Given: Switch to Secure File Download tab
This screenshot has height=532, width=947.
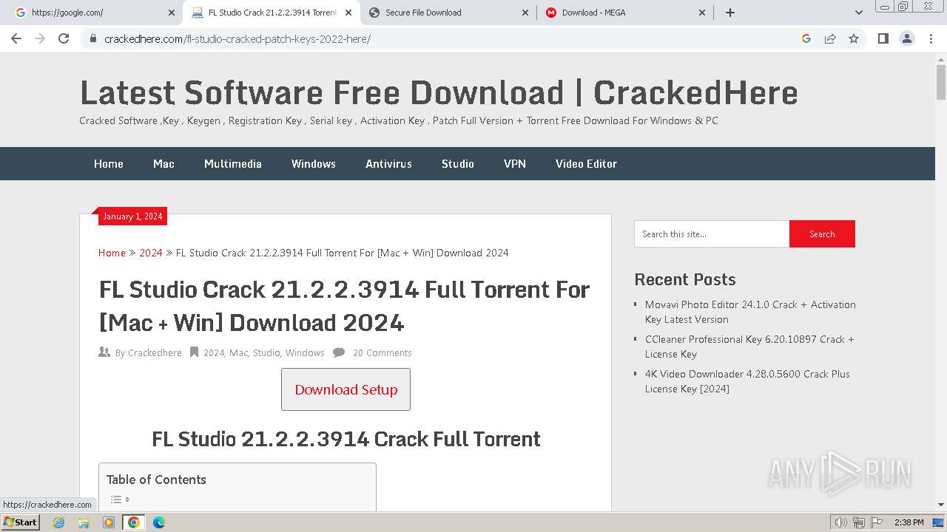Looking at the screenshot, I should click(x=448, y=13).
